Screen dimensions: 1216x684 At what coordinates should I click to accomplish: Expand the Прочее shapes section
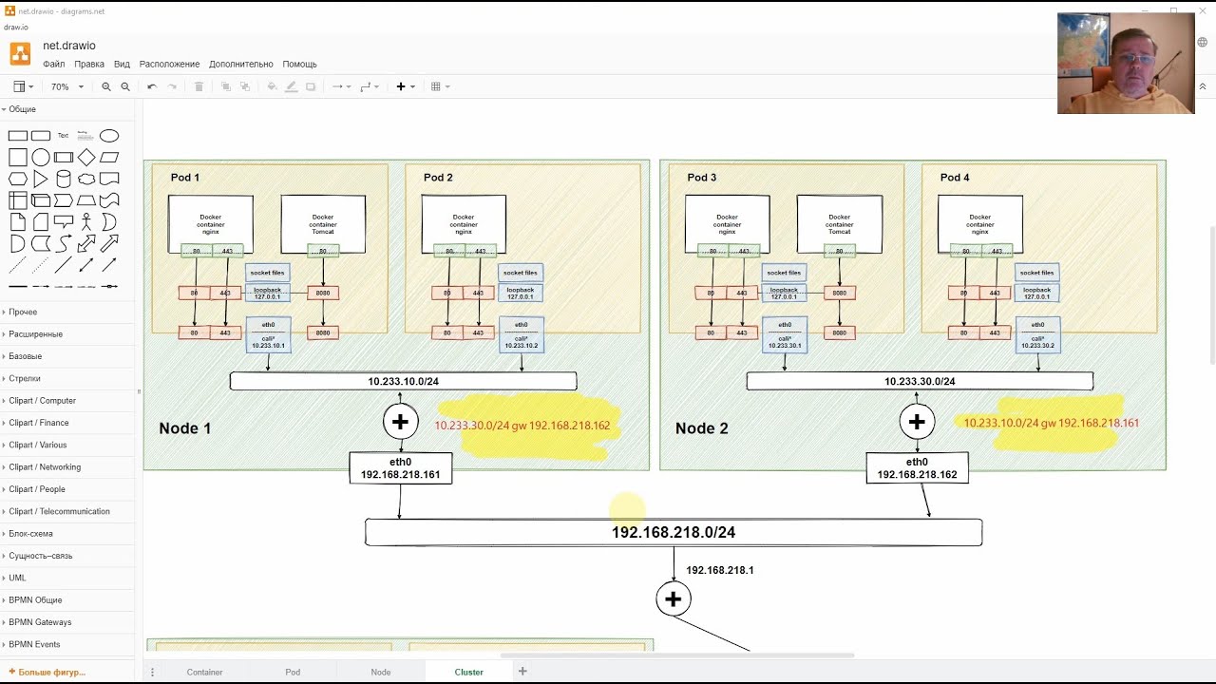(68, 312)
